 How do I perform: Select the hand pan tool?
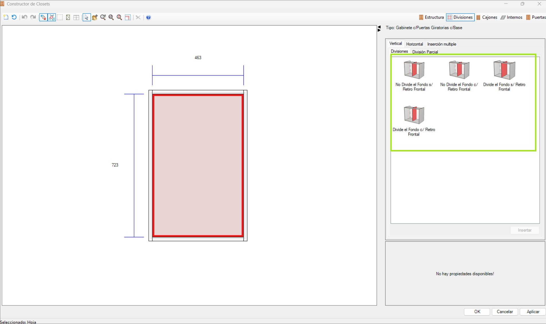pos(95,17)
